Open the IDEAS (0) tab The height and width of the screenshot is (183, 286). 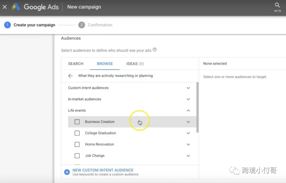(135, 63)
